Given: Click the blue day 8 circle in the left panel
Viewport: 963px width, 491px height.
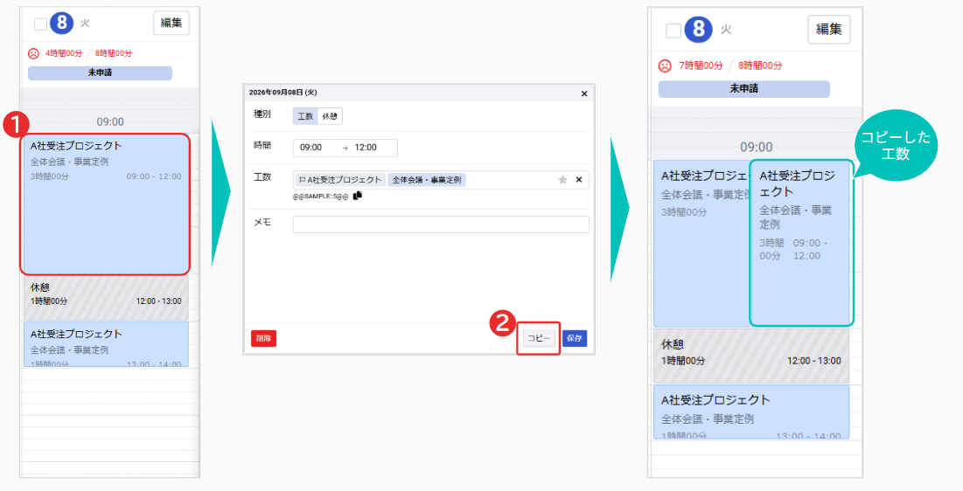Looking at the screenshot, I should 61,24.
